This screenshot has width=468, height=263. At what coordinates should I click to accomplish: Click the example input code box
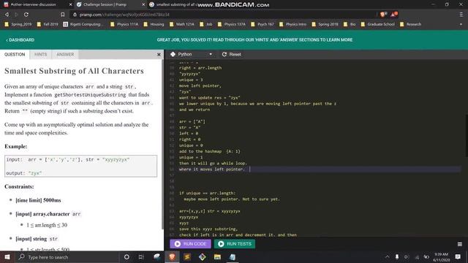[80, 166]
